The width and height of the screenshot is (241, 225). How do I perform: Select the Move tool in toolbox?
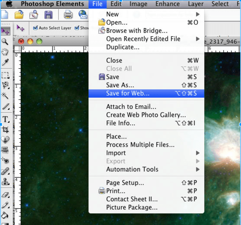click(5, 31)
